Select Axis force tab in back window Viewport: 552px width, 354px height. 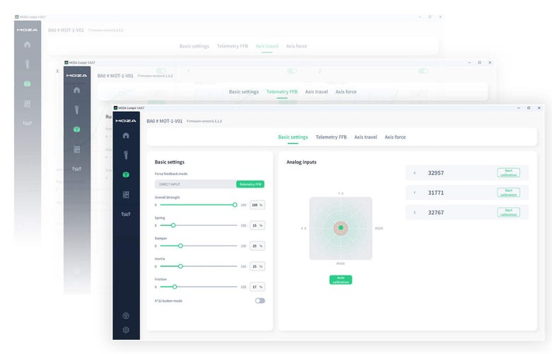(297, 46)
